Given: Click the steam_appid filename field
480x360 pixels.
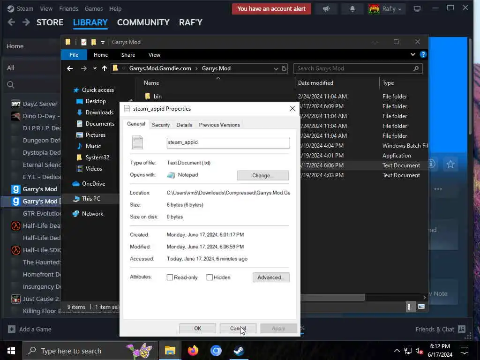Looking at the screenshot, I should tap(228, 143).
